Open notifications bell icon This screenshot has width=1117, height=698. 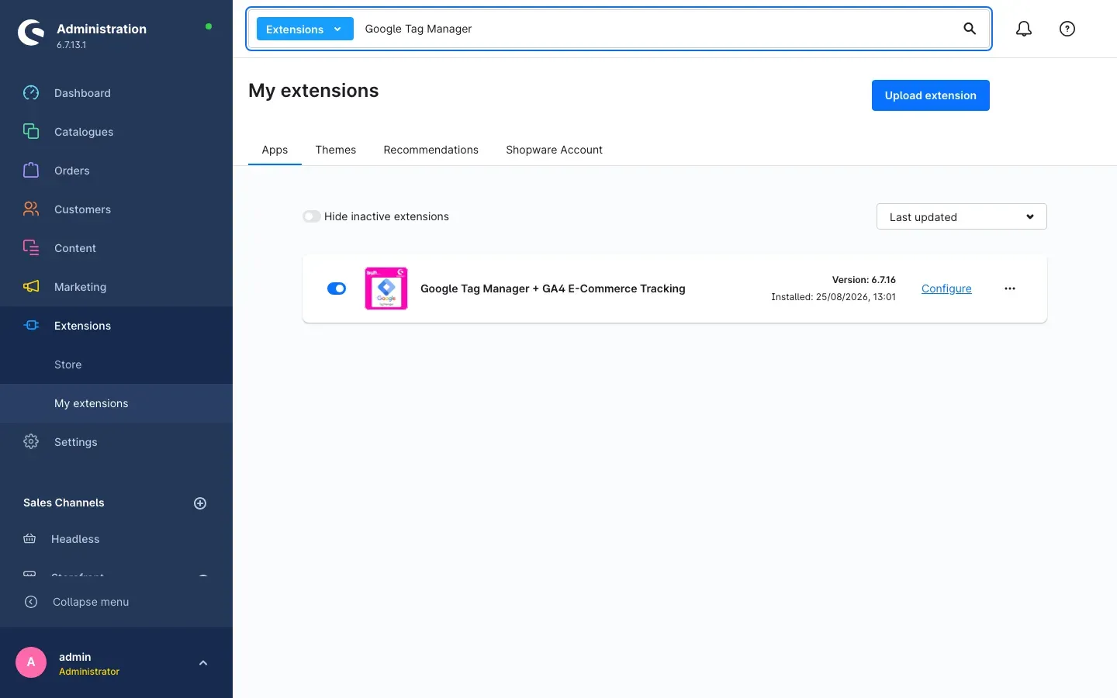coord(1024,29)
